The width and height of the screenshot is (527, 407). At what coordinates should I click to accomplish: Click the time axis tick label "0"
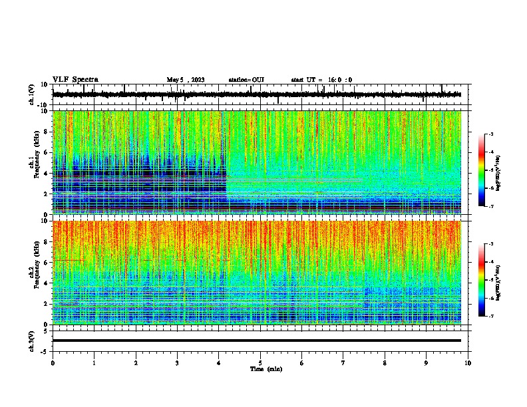[53, 363]
